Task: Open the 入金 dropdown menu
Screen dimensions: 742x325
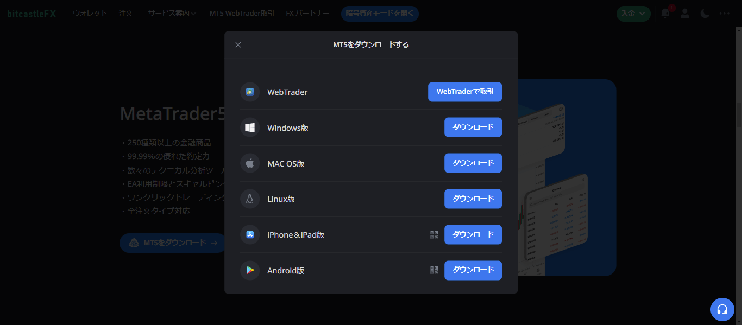Action: [633, 13]
